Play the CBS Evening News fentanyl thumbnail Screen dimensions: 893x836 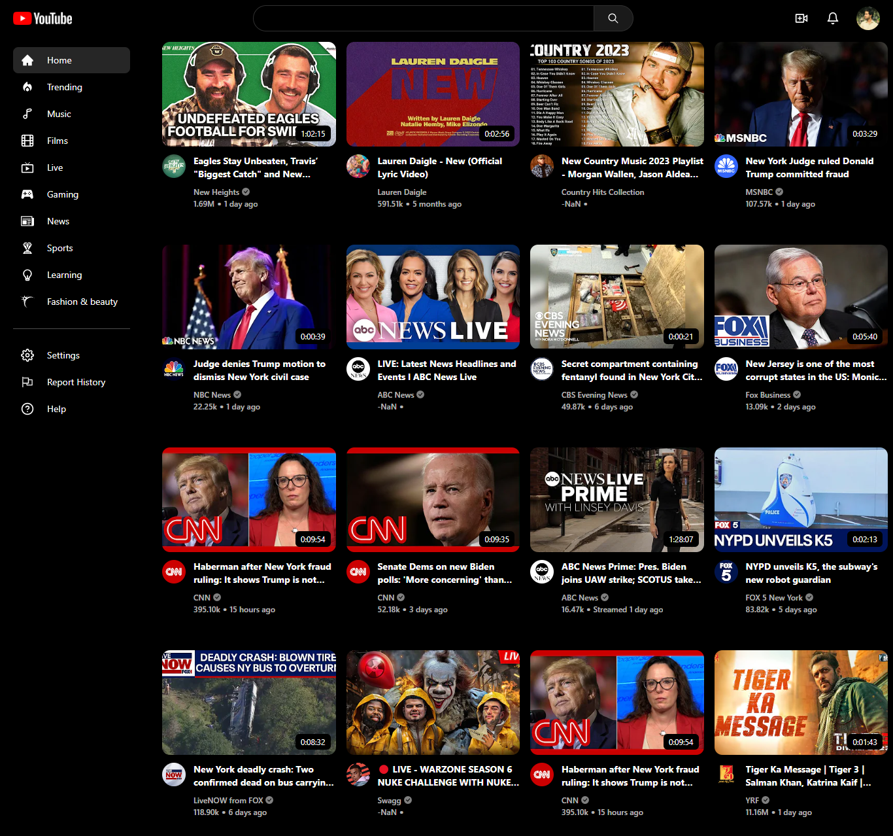(x=617, y=297)
